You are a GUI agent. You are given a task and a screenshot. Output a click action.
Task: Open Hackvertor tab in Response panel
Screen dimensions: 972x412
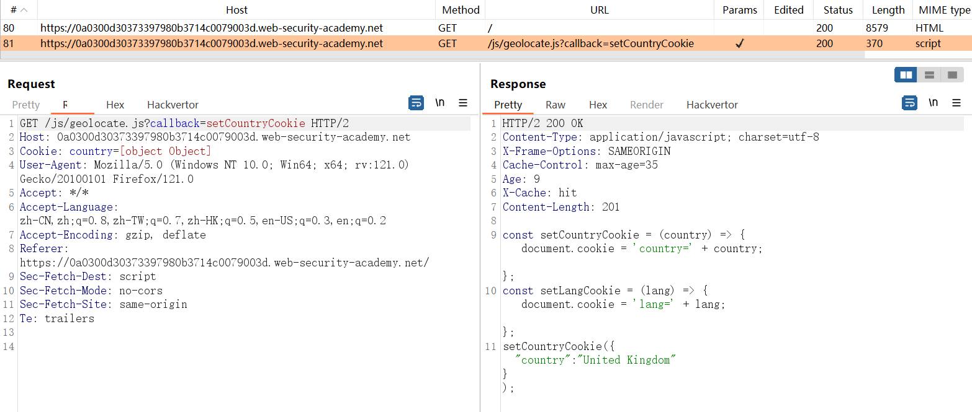pyautogui.click(x=712, y=105)
